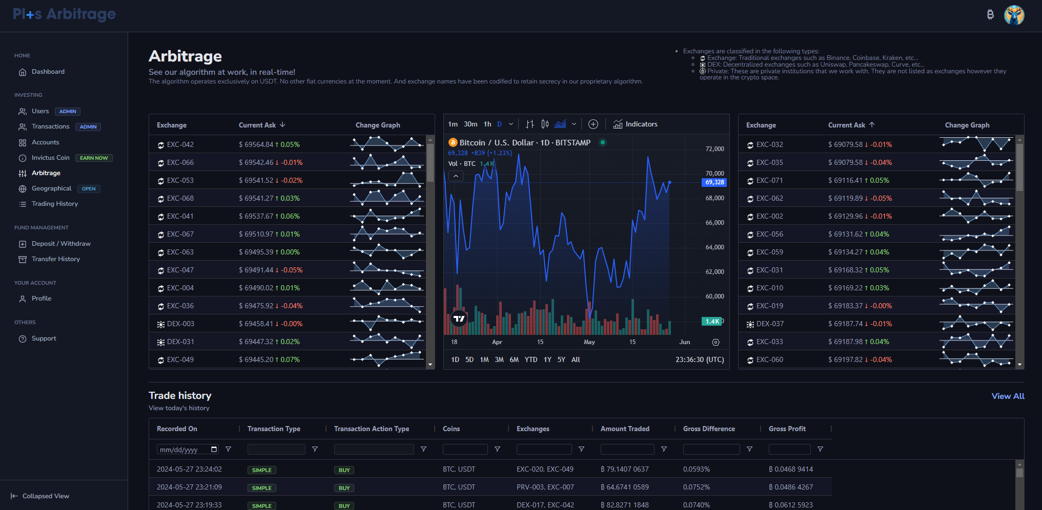Set chart range to YTD

[x=531, y=359]
